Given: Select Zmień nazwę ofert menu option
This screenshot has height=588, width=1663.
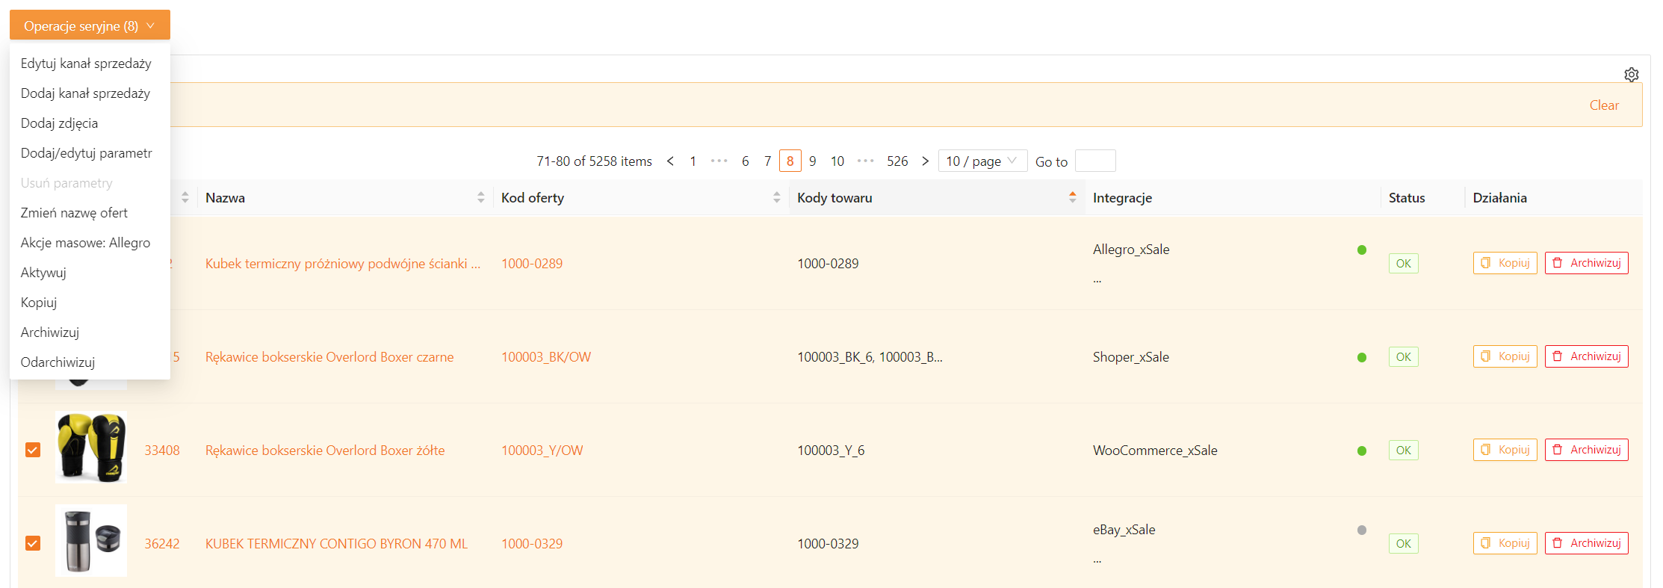Looking at the screenshot, I should tap(74, 213).
